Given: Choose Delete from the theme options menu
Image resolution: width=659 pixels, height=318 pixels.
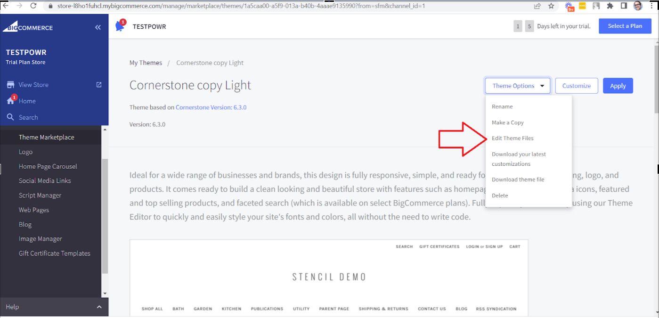Looking at the screenshot, I should pos(500,196).
